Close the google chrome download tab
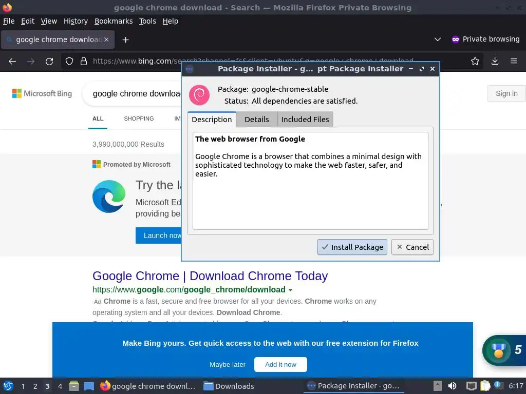 [x=106, y=40]
